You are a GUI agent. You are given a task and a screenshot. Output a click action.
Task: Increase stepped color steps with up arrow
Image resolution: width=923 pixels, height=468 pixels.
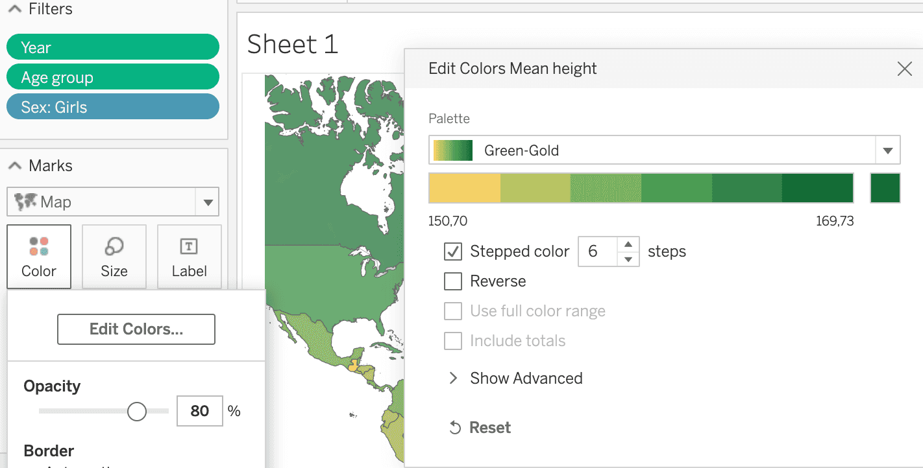(628, 244)
